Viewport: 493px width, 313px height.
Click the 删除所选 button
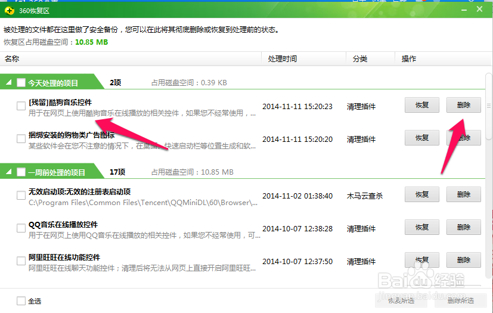pos(461,300)
